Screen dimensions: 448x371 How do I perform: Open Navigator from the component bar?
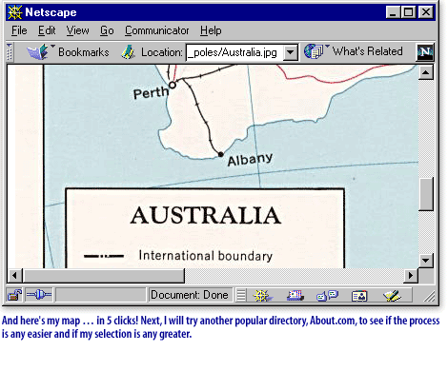click(x=262, y=296)
